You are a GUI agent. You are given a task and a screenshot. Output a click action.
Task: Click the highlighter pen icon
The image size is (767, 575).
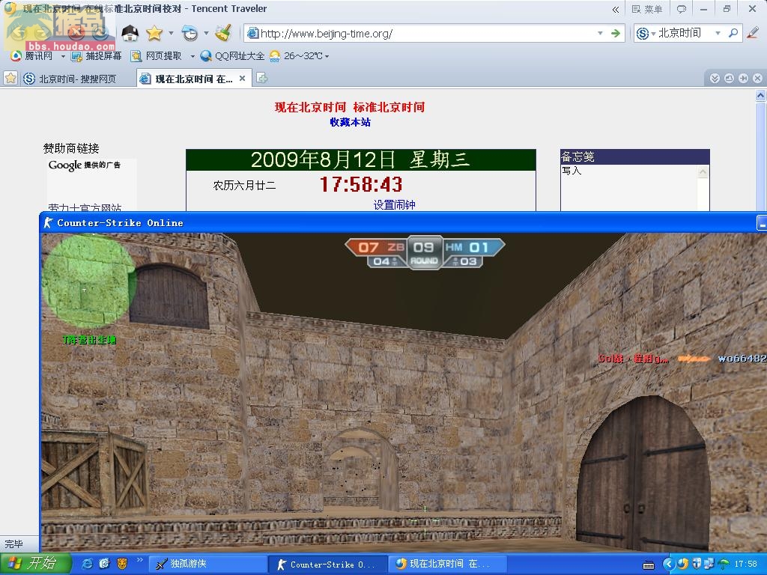coord(753,33)
